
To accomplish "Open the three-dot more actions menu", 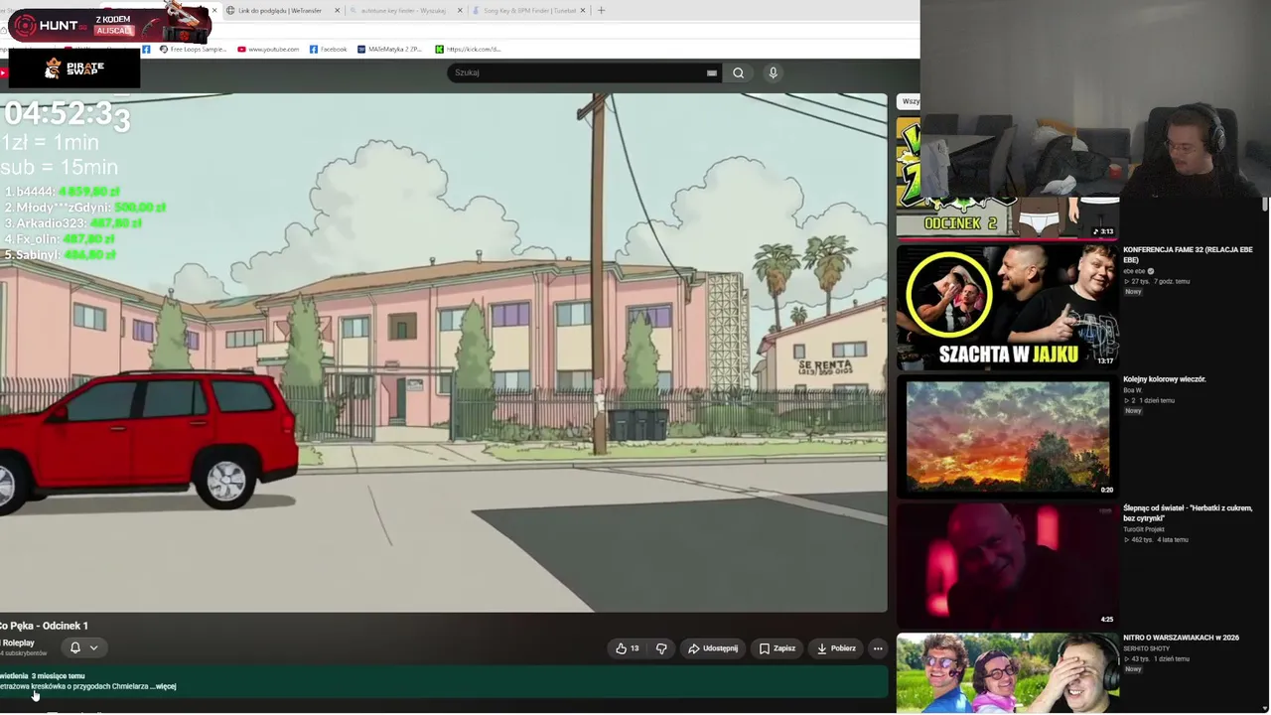I will pos(877,648).
